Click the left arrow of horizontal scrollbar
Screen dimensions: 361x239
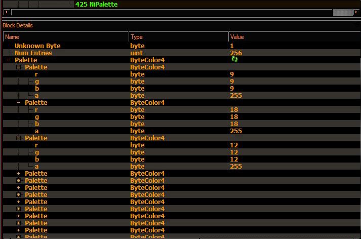coord(7,12)
